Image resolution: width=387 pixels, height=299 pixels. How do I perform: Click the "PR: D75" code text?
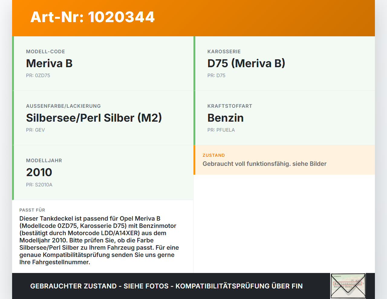[216, 75]
